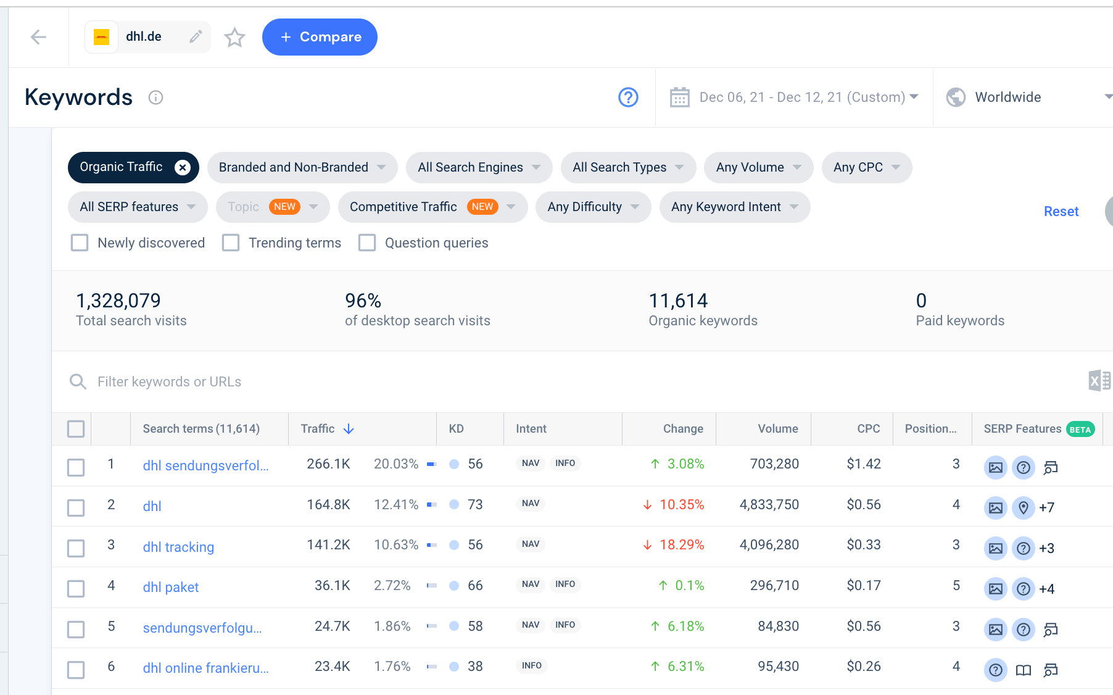Click the people-also-ask icon for dhl tracking
Viewport: 1113px width, 695px height.
click(x=1024, y=548)
